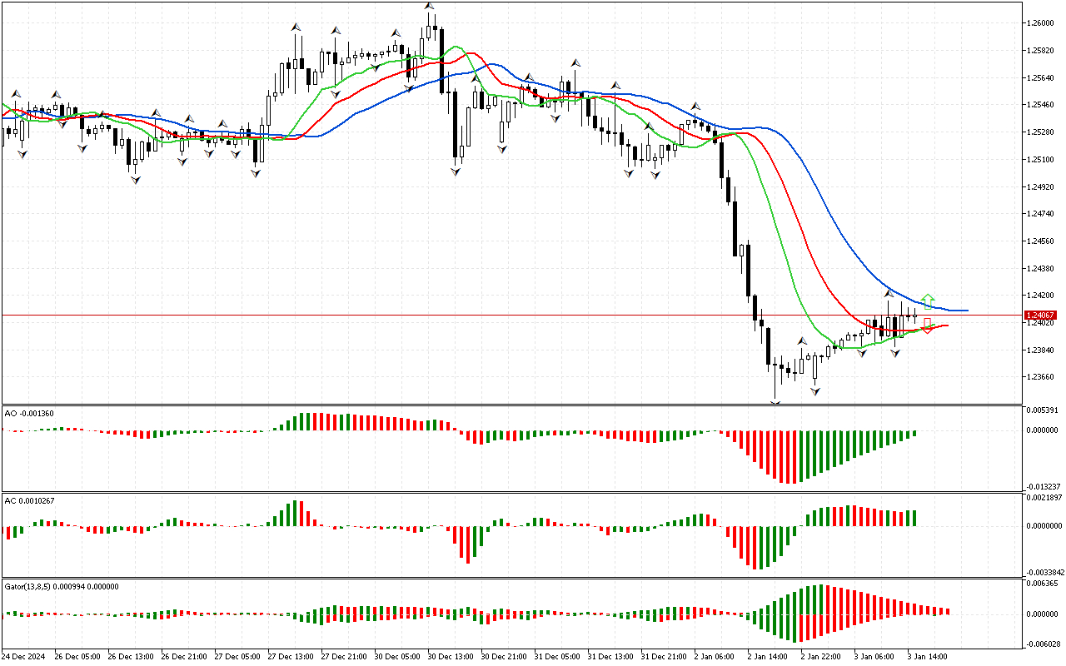The height and width of the screenshot is (666, 1066).
Task: Click the 26 Dec 21:00 time label
Action: (x=184, y=657)
